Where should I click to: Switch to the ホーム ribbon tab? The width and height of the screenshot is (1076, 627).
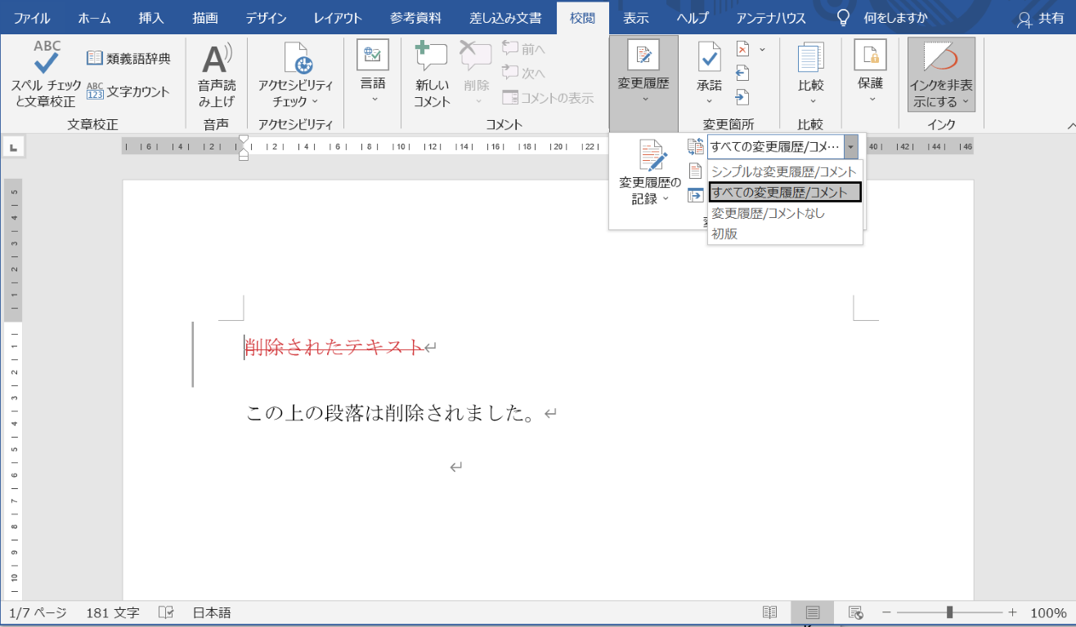(x=93, y=16)
